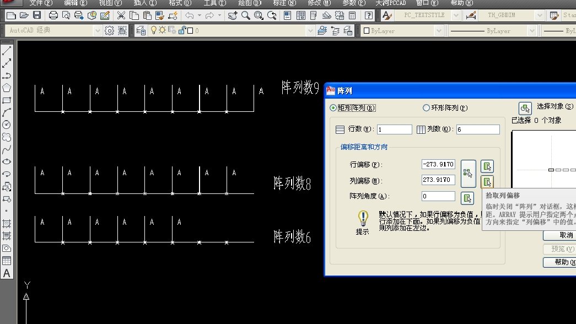The image size is (576, 324).
Task: Select the Line tool
Action: click(7, 51)
